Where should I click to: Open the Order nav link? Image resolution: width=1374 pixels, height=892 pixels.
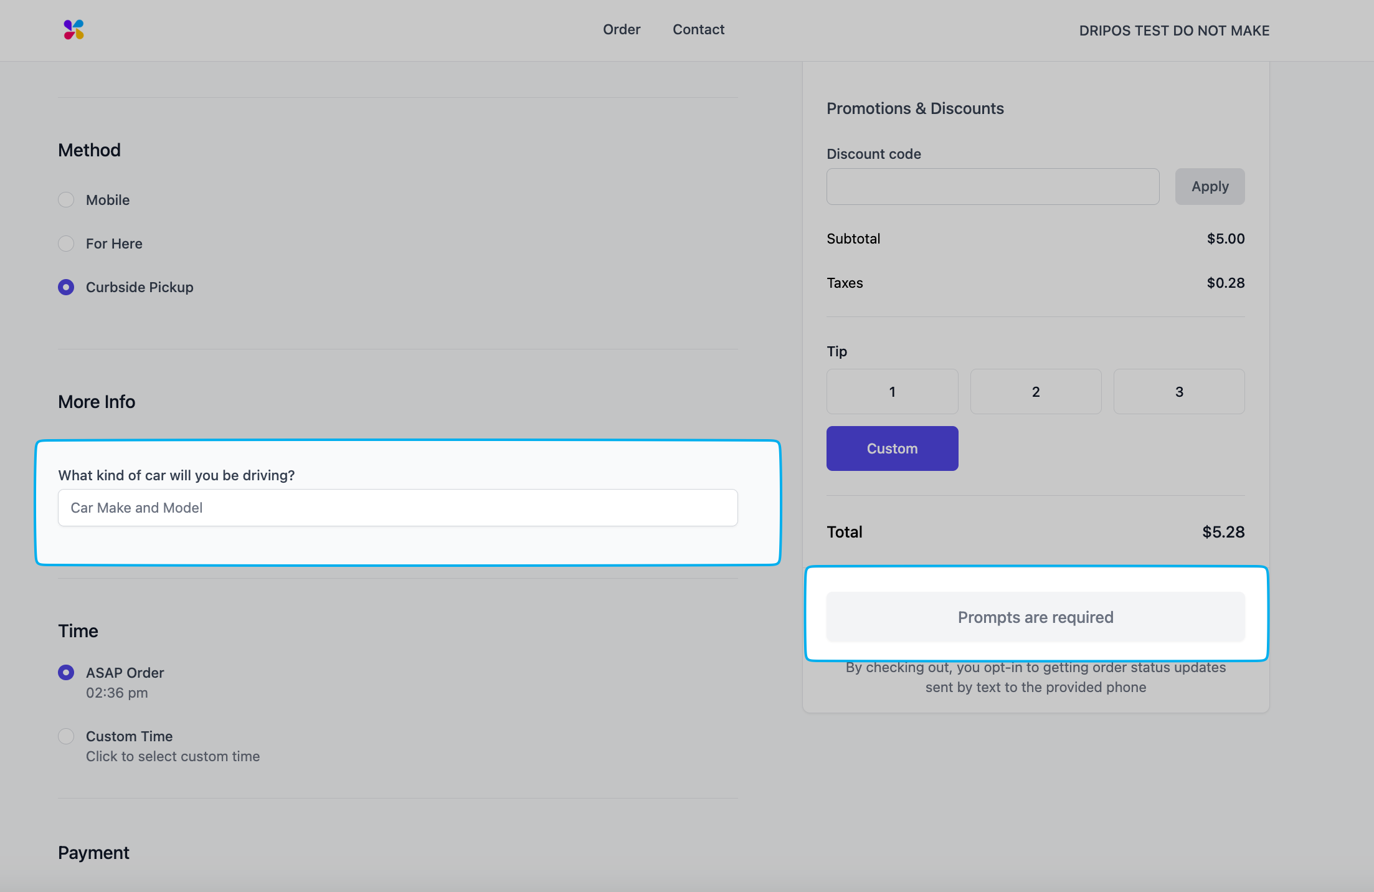[x=621, y=29]
